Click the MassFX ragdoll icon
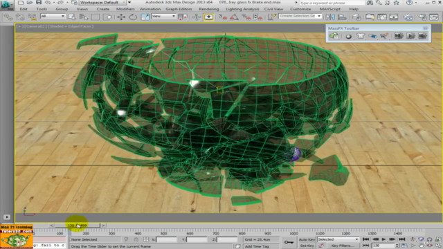 pyautogui.click(x=384, y=36)
